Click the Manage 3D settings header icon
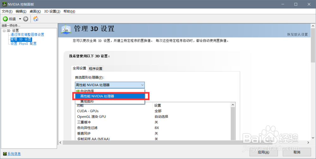This screenshot has height=159, width=316. [x=66, y=30]
